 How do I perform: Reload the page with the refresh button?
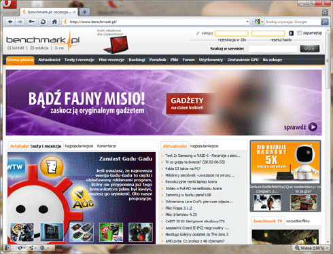(x=43, y=22)
